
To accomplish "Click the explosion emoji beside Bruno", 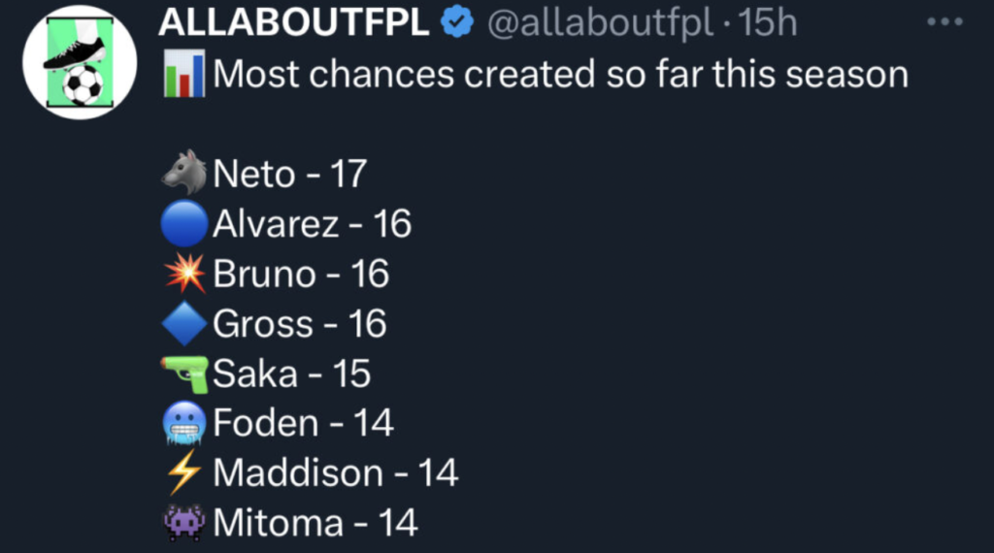I will [x=184, y=274].
